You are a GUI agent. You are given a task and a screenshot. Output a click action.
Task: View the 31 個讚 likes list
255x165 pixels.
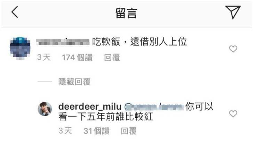coord(96,131)
